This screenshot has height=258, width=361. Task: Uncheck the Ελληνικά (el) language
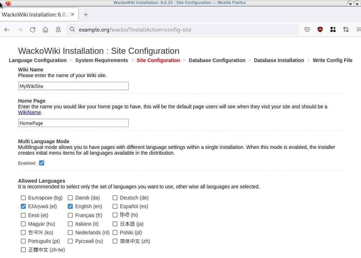click(x=23, y=206)
